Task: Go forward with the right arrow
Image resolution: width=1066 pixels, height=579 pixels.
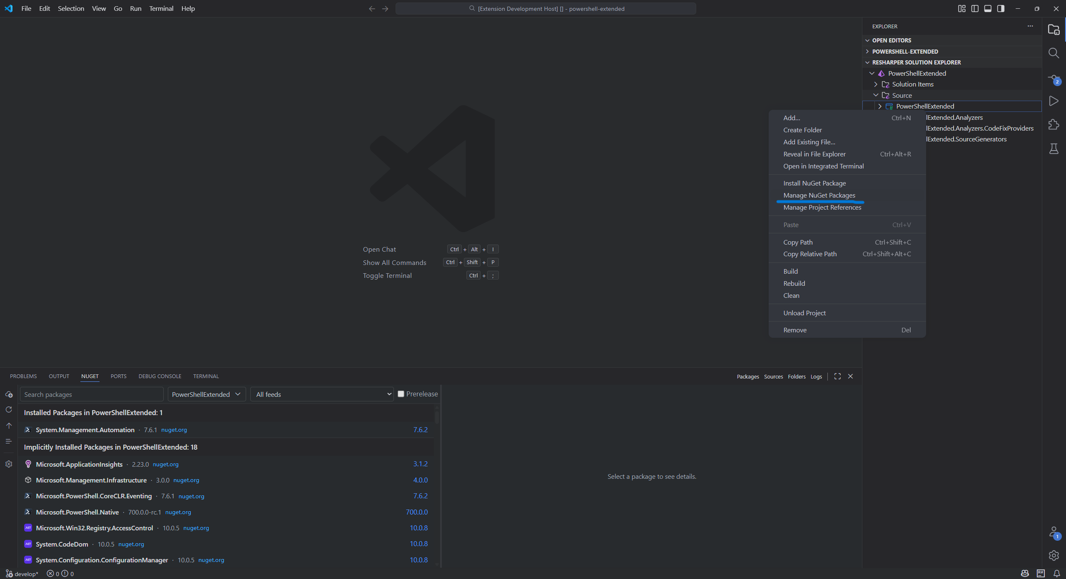Action: click(x=385, y=8)
